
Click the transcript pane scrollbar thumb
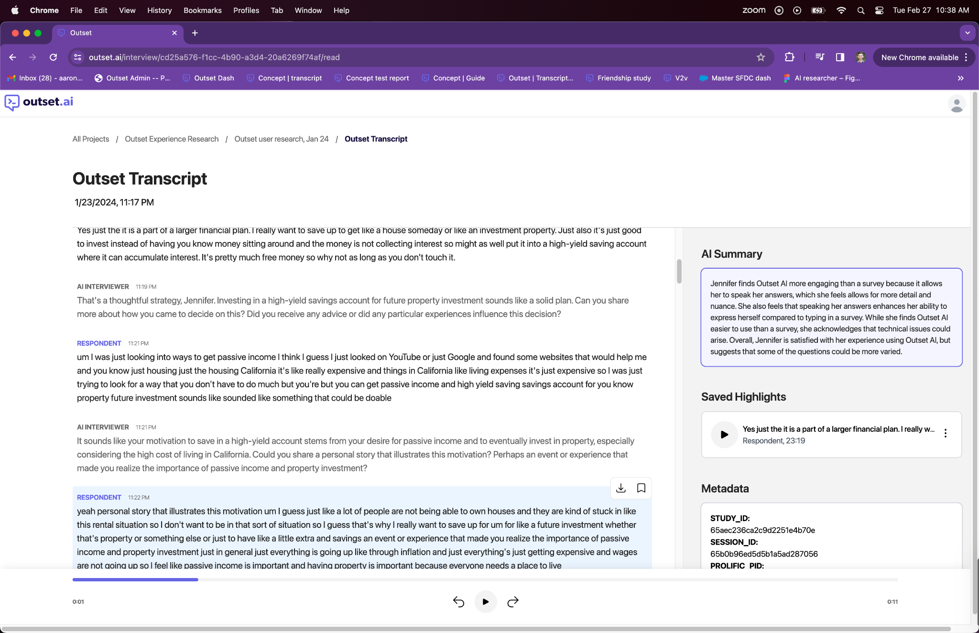tap(679, 271)
